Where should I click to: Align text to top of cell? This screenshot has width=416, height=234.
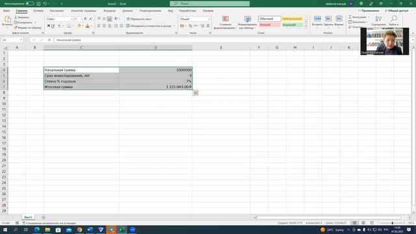pyautogui.click(x=99, y=19)
